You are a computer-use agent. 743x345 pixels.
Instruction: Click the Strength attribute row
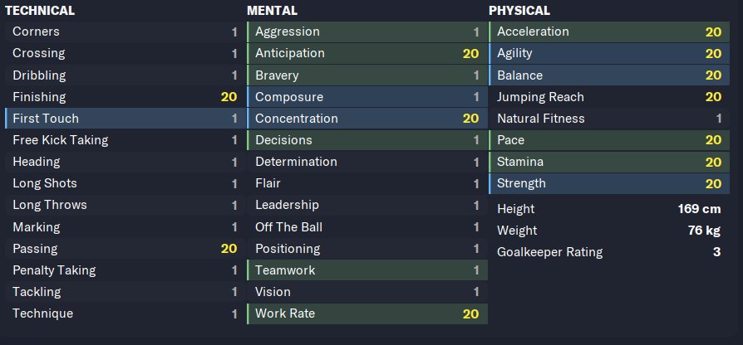point(609,183)
